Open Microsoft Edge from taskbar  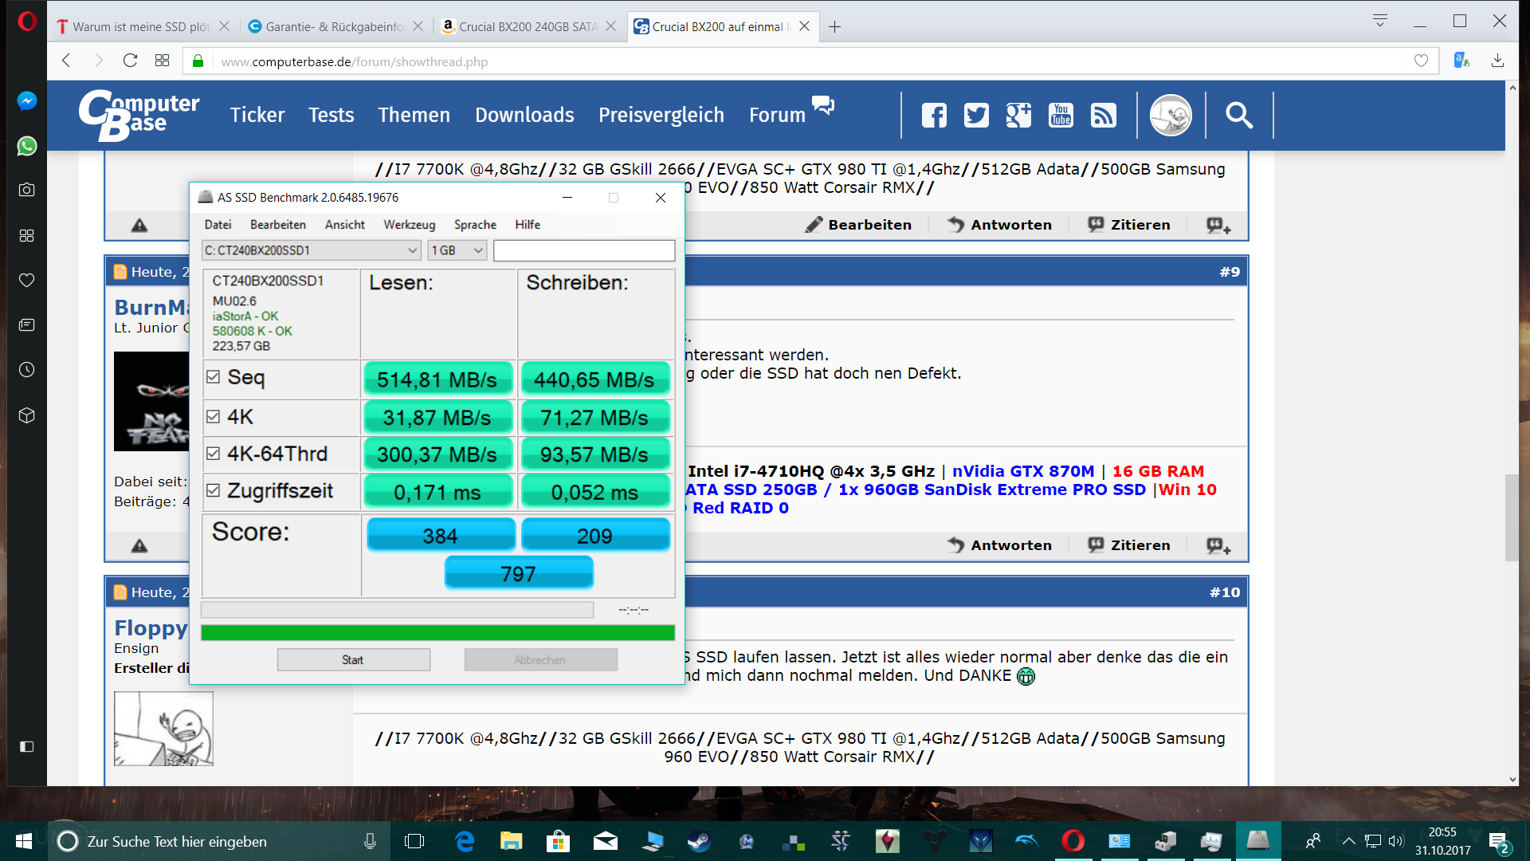[x=465, y=841]
